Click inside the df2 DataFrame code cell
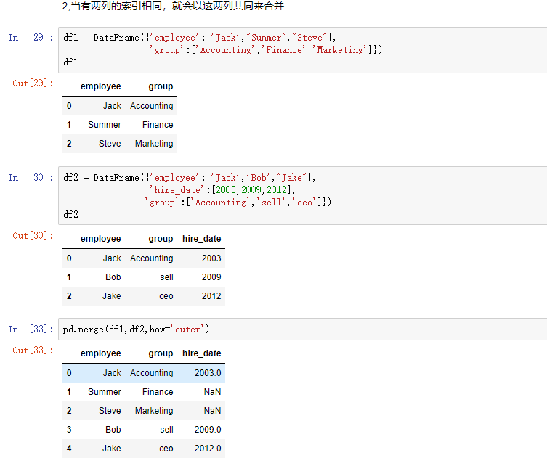Screen dimensions: 547x466 [x=302, y=195]
